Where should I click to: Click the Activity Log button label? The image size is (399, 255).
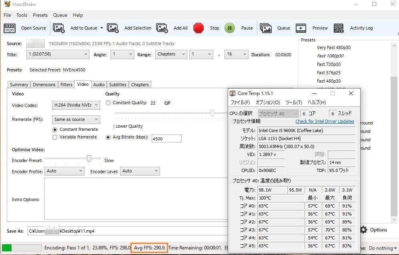tap(361, 28)
